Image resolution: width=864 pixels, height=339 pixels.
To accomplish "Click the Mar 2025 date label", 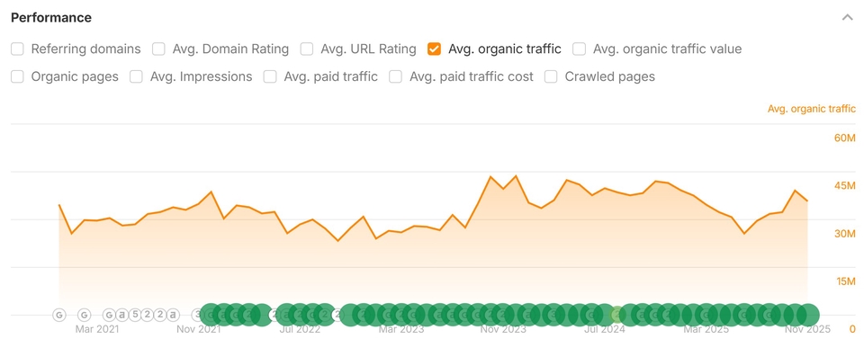I will pyautogui.click(x=706, y=330).
